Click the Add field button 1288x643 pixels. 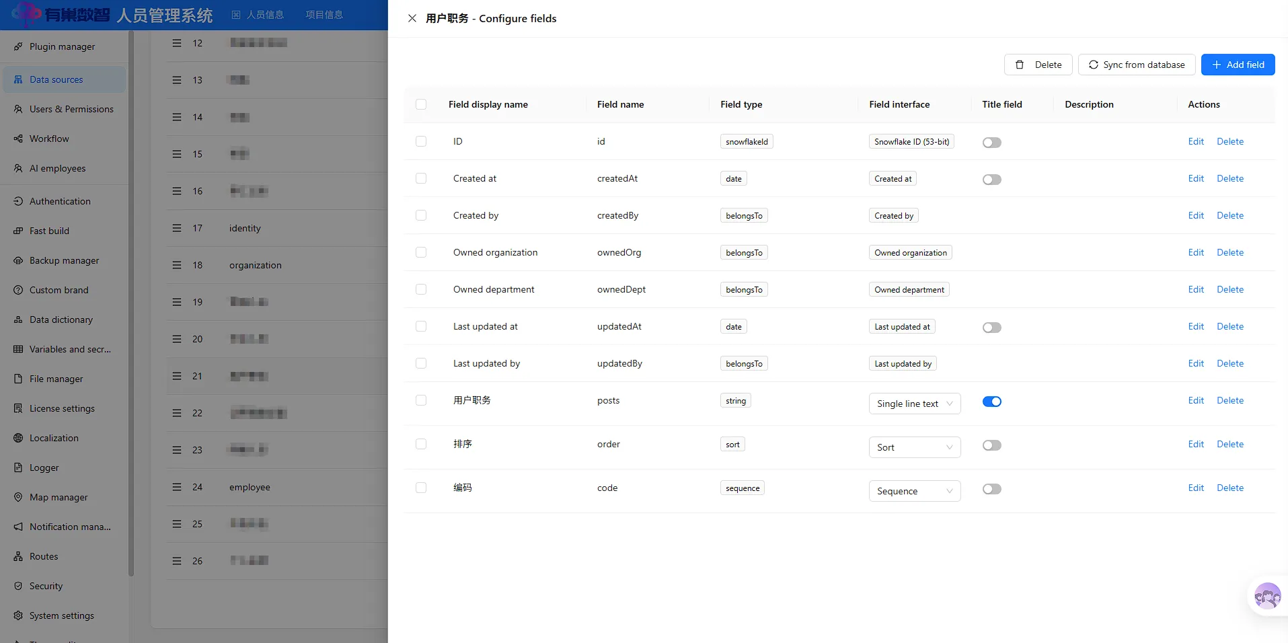coord(1238,65)
